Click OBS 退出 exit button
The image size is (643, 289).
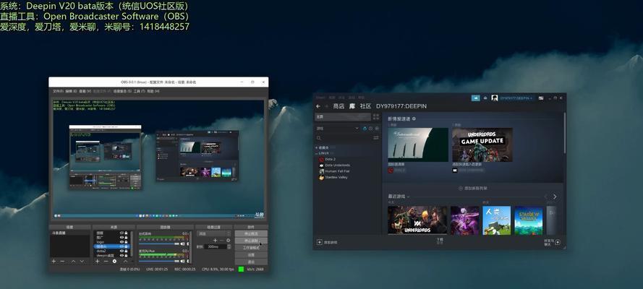click(251, 262)
